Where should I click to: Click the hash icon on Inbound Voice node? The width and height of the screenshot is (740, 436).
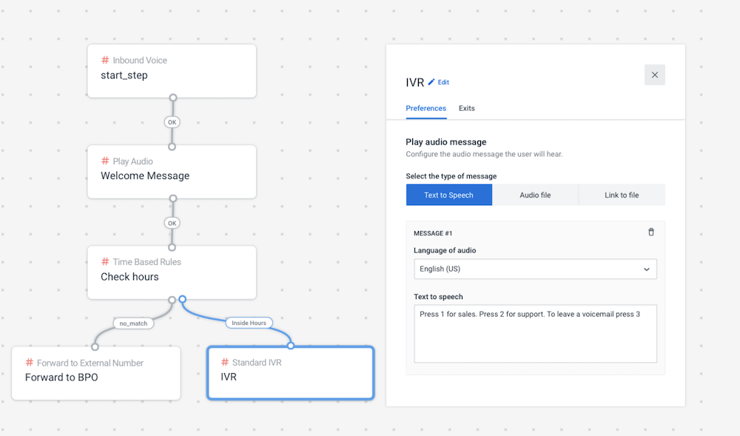(x=105, y=60)
